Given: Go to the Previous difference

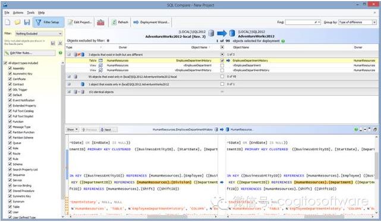Looking at the screenshot, I should [89, 130].
